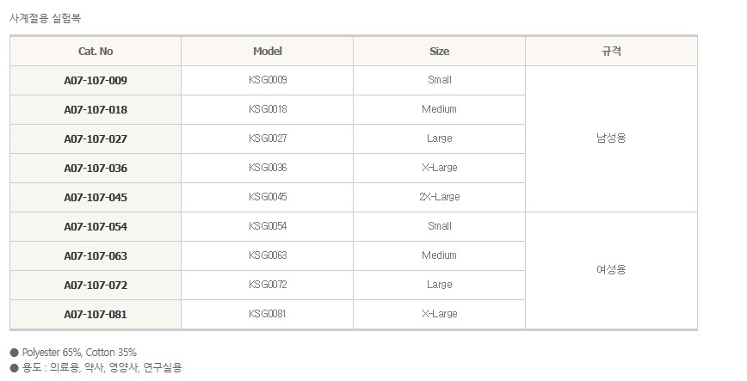Viewport: 747px width, 381px height.
Task: Click the Cat. No column header
Action: tap(96, 52)
